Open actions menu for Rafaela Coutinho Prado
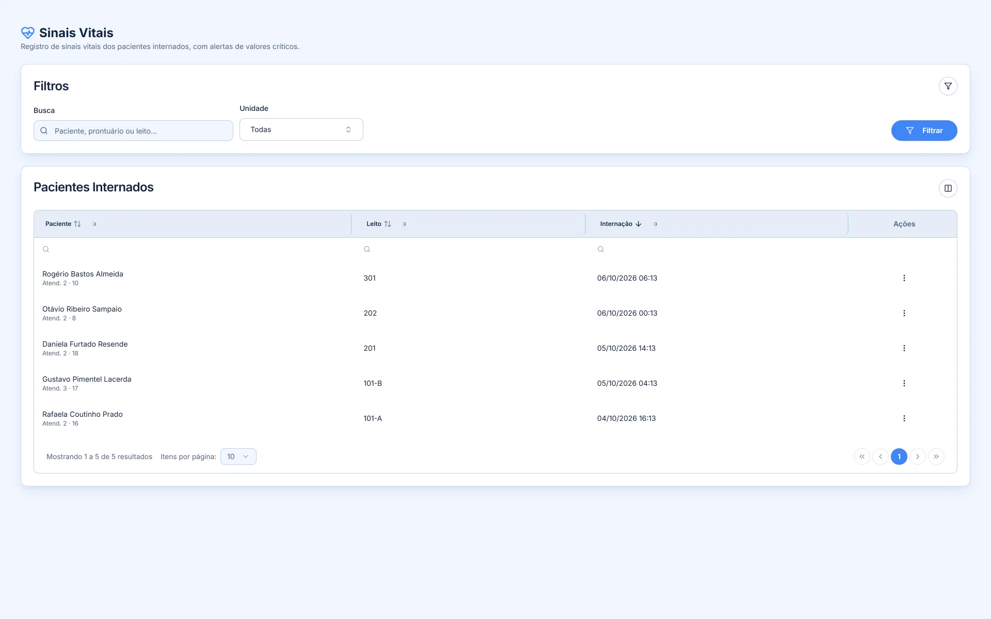 pyautogui.click(x=904, y=418)
